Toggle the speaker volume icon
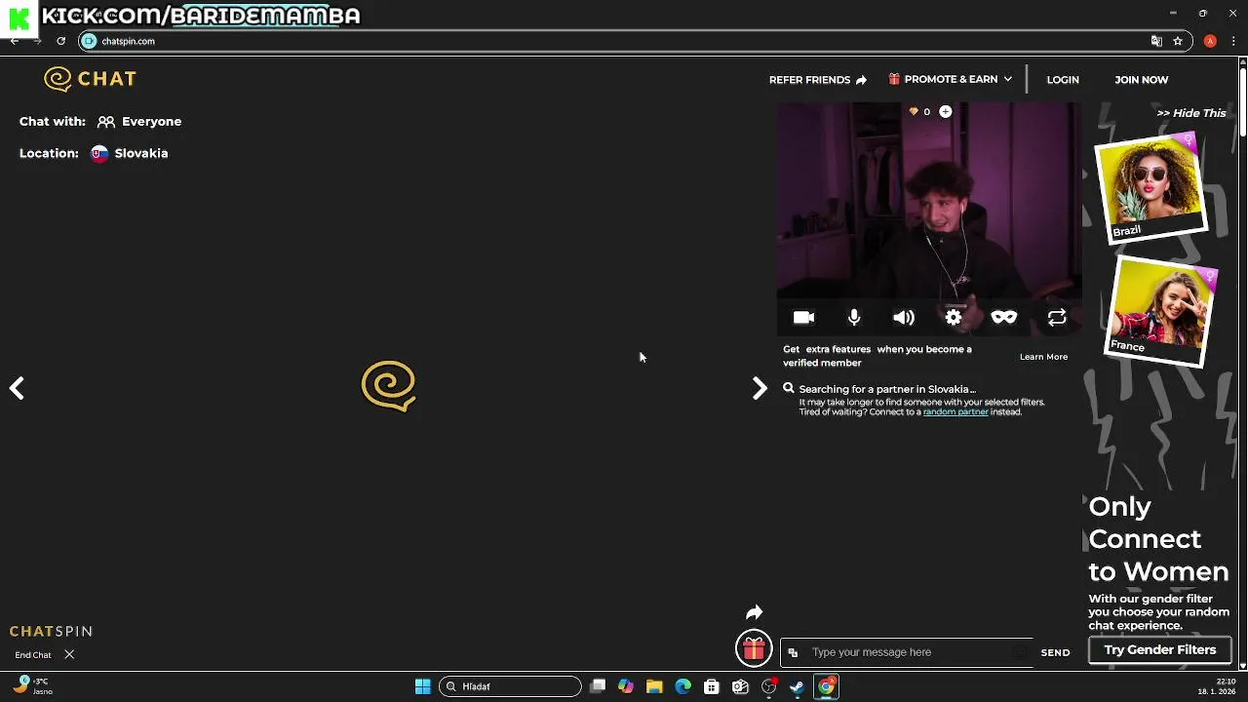This screenshot has height=702, width=1248. pos(904,318)
